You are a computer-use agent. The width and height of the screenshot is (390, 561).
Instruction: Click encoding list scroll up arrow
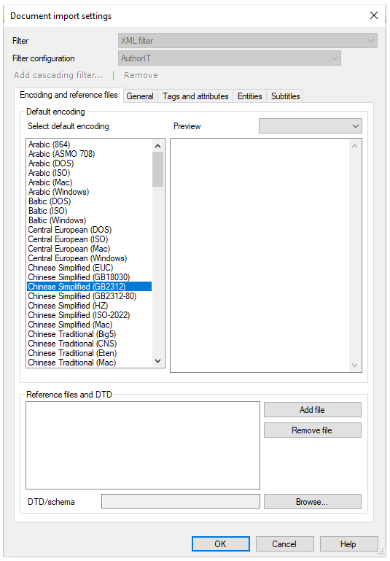(x=157, y=146)
